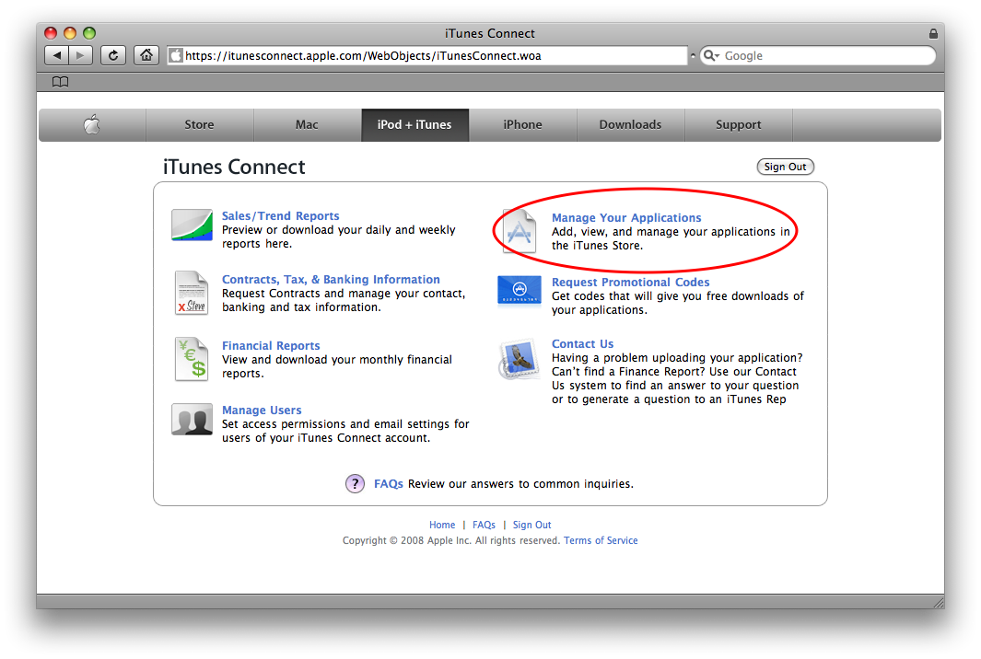Image resolution: width=981 pixels, height=659 pixels.
Task: Click the window resize grip corner
Action: (x=939, y=603)
